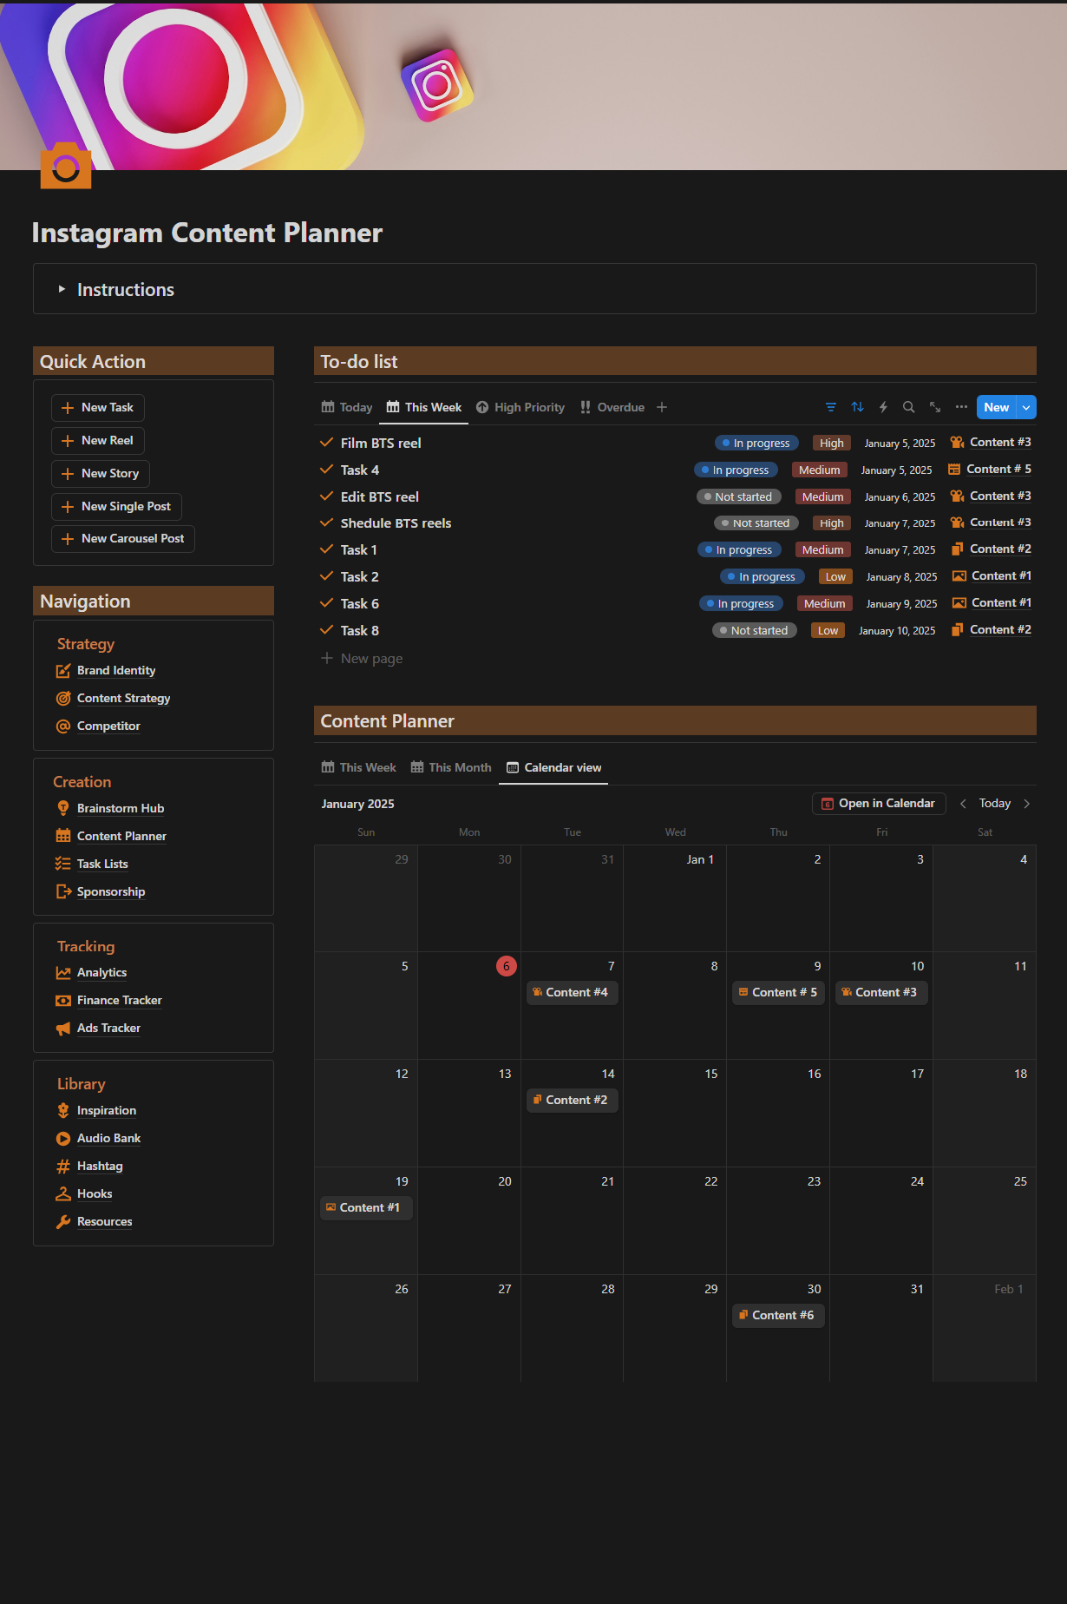Click the orange camera page icon
The width and height of the screenshot is (1067, 1604).
click(x=66, y=165)
